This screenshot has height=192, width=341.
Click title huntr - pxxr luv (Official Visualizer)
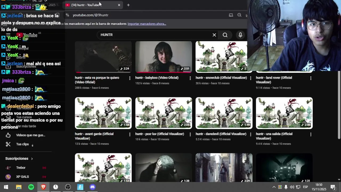pos(160,134)
